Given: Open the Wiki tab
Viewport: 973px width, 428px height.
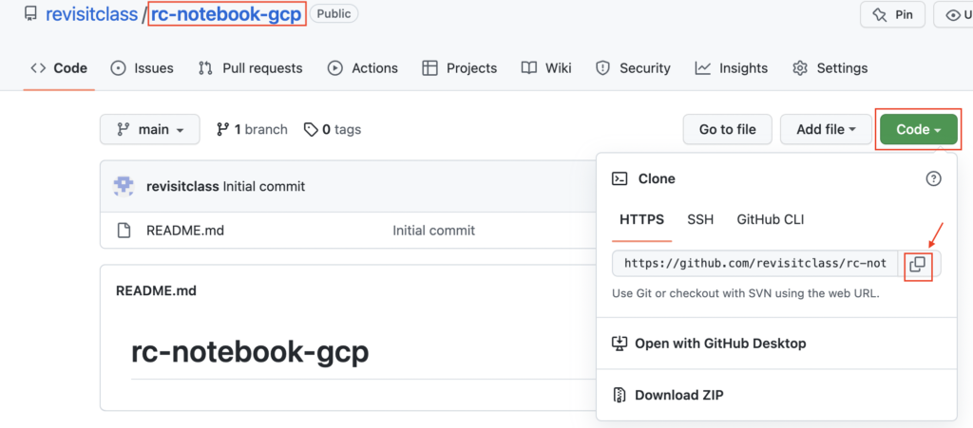Looking at the screenshot, I should pos(546,68).
